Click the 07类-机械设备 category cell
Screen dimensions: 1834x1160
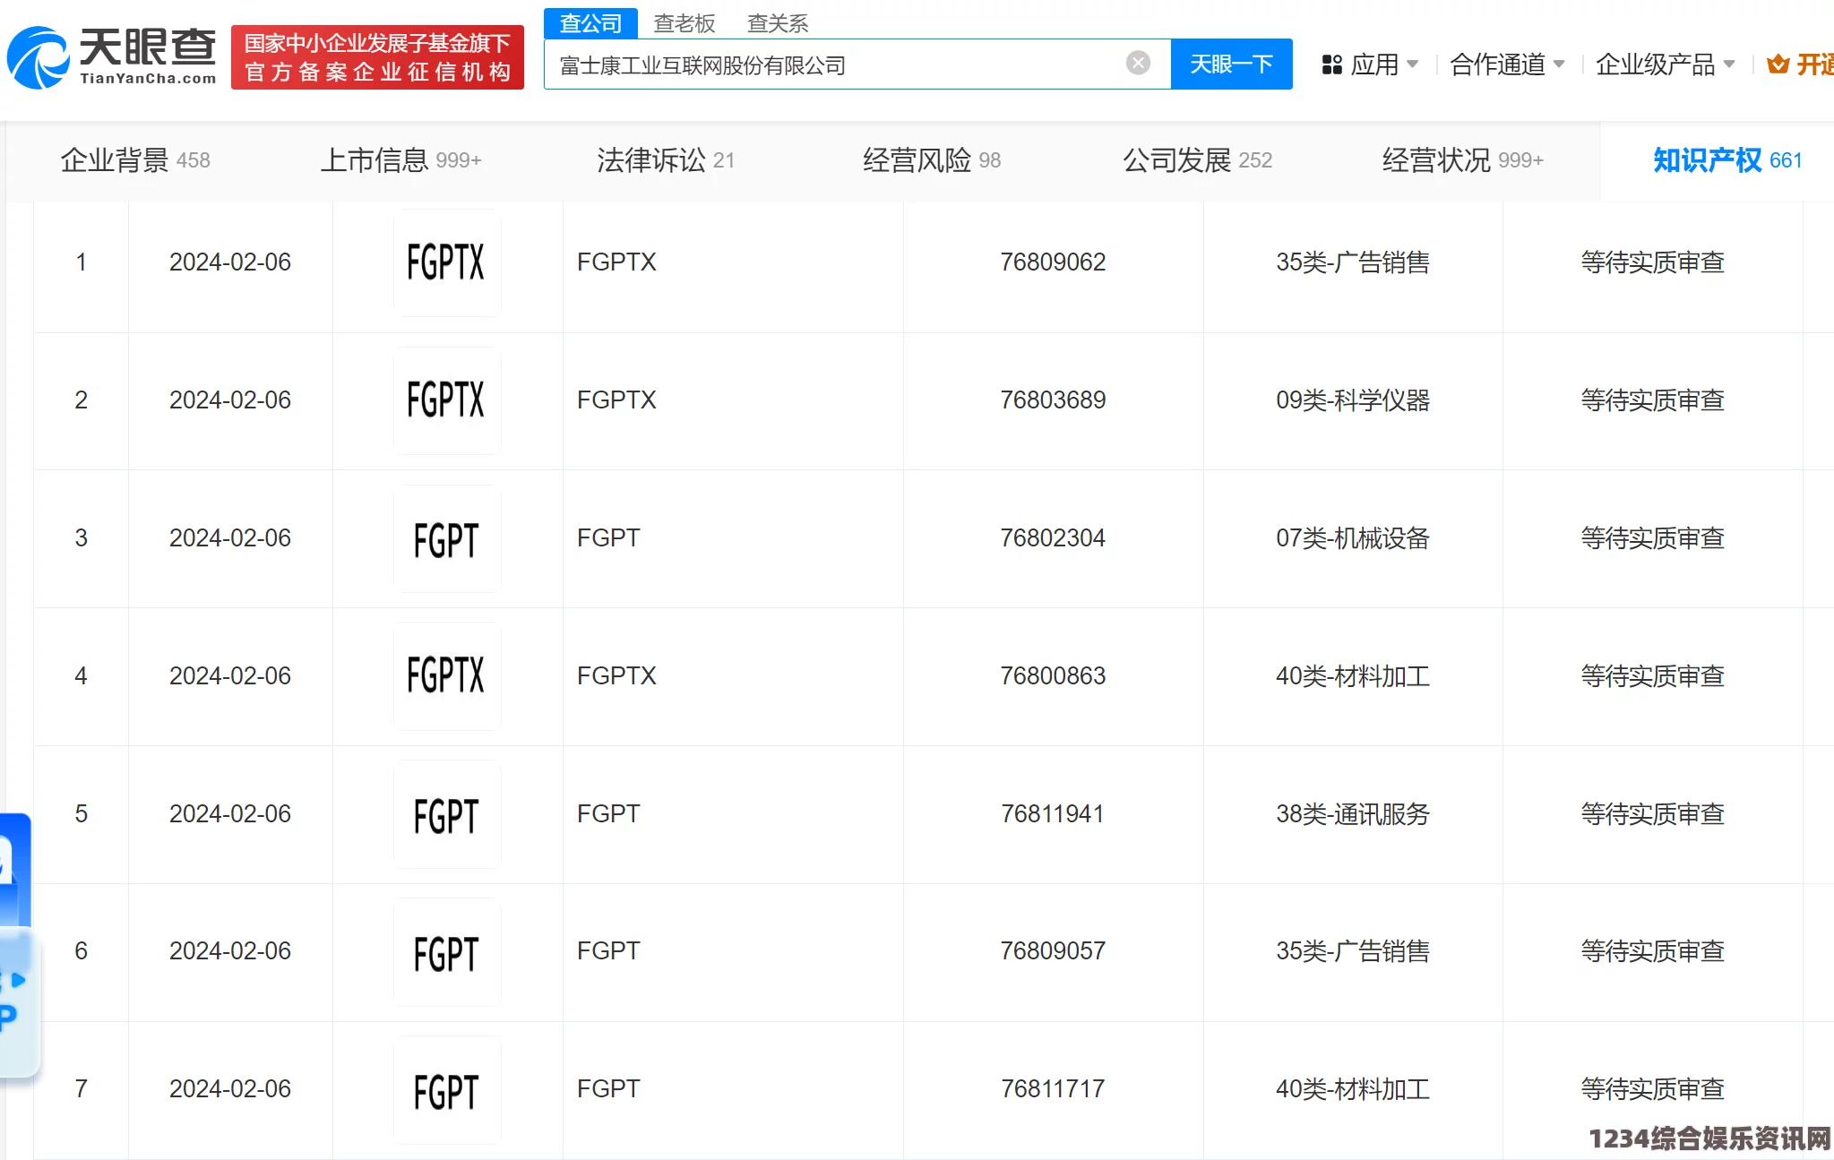point(1353,538)
